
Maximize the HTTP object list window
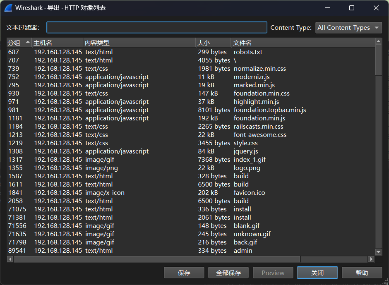(x=351, y=8)
